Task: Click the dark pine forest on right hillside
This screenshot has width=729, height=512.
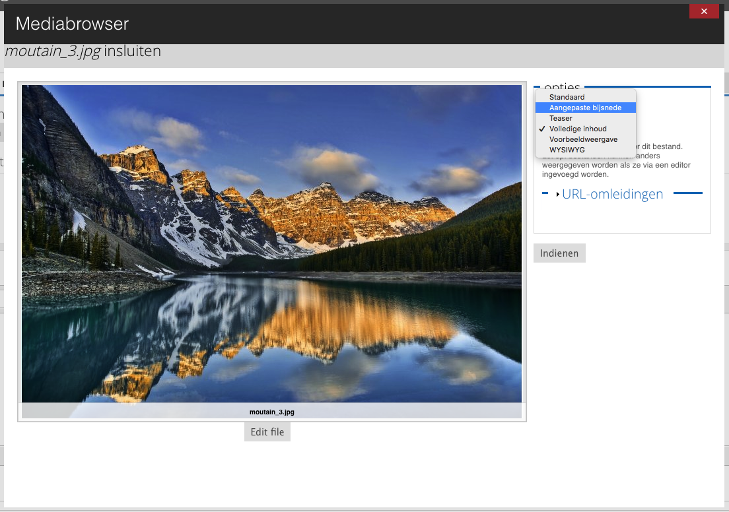Action: 462,244
